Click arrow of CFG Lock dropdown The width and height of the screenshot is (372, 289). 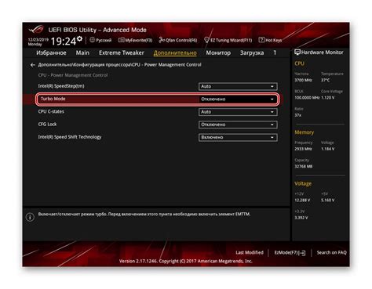[x=272, y=125]
